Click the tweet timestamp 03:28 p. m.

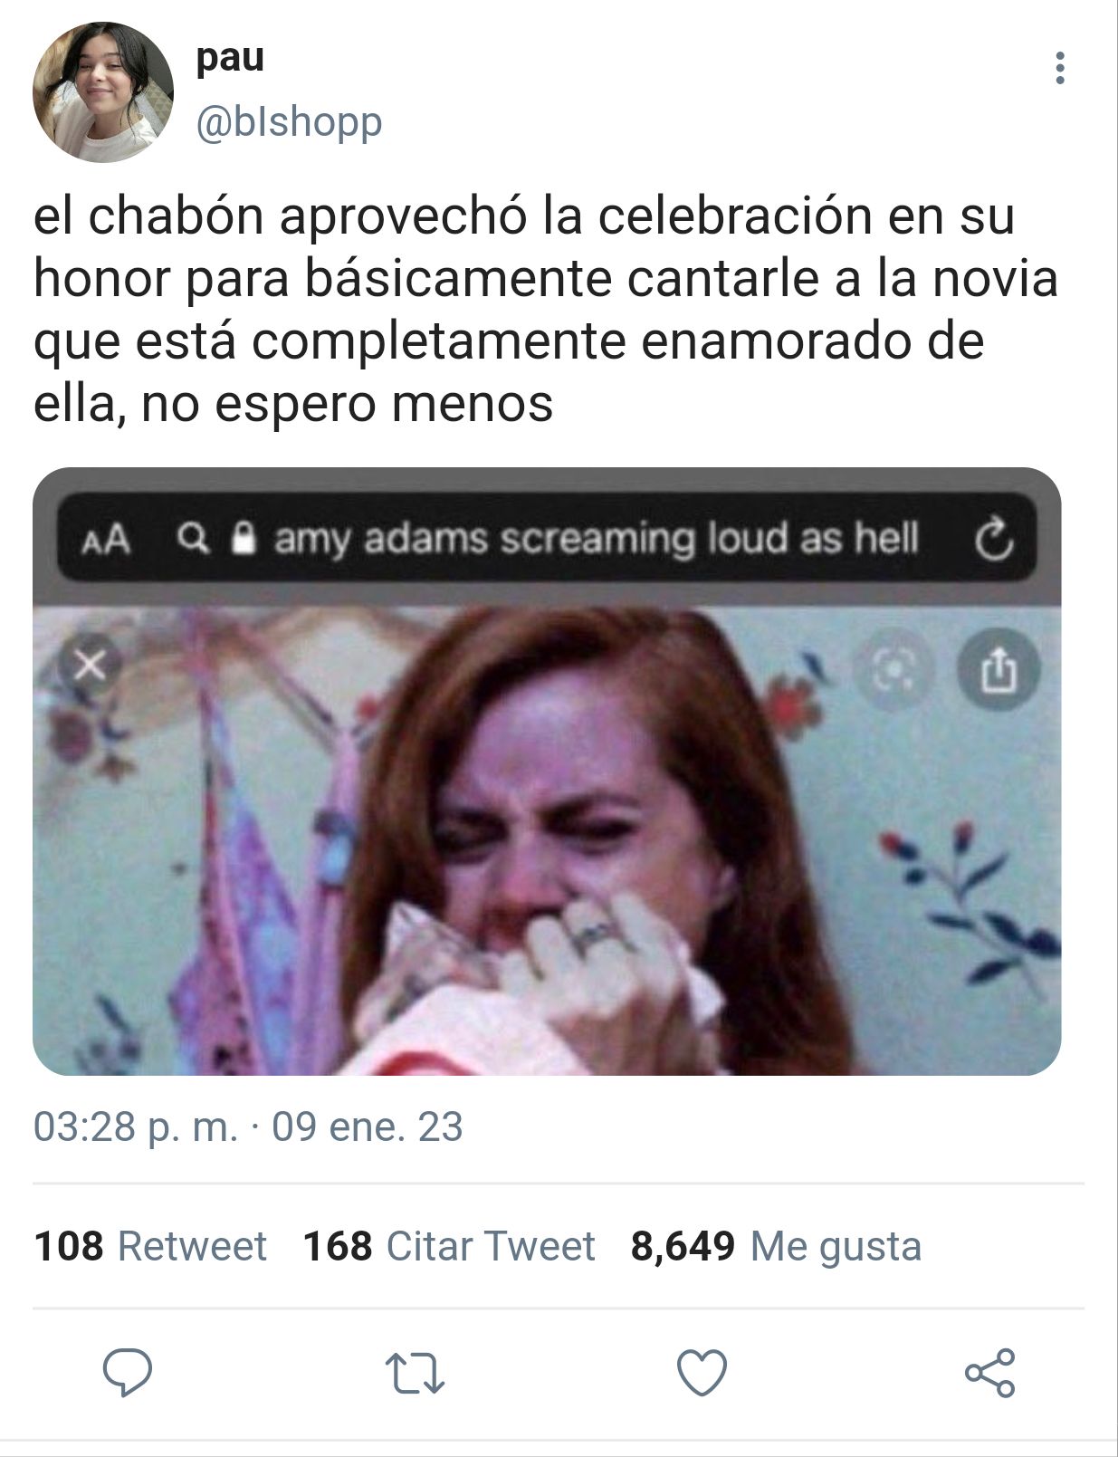(136, 1127)
